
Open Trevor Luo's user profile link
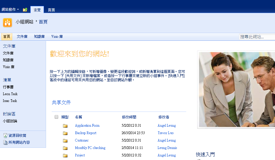click(165, 133)
